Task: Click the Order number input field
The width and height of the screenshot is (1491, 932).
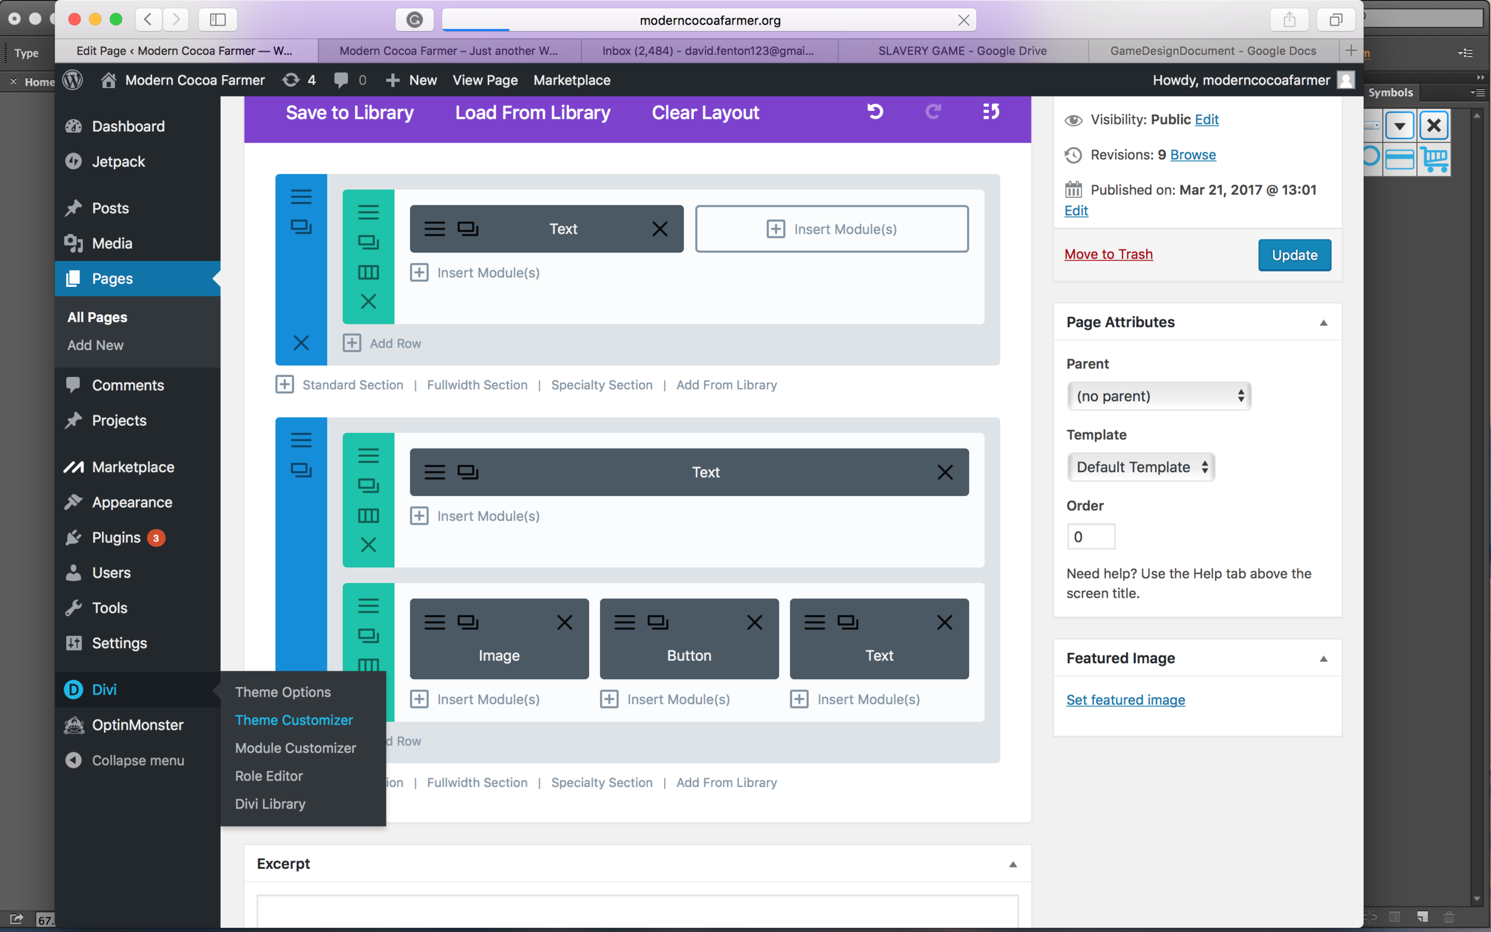Action: point(1090,537)
